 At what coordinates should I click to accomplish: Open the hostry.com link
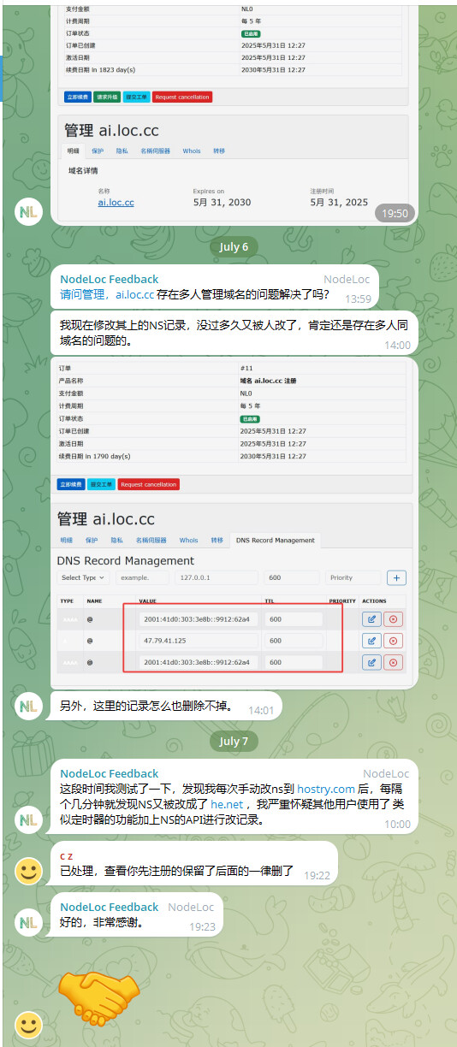point(326,789)
